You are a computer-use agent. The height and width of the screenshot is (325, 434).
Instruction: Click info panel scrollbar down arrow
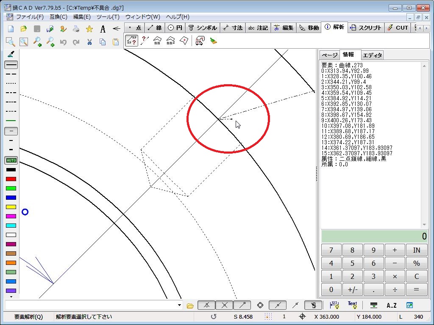coord(424,225)
